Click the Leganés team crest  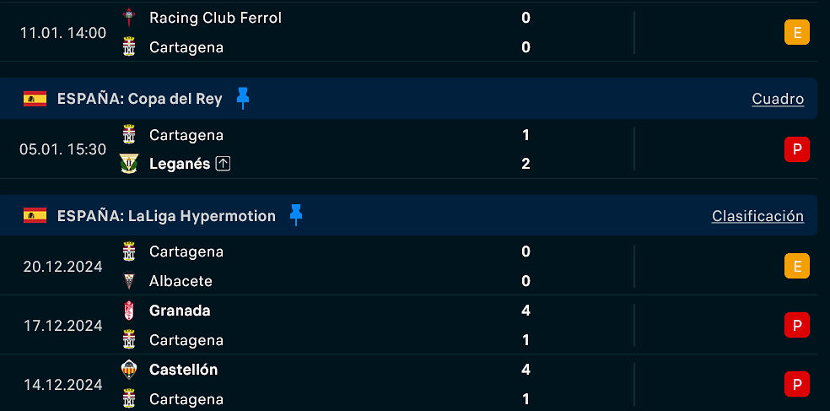128,164
